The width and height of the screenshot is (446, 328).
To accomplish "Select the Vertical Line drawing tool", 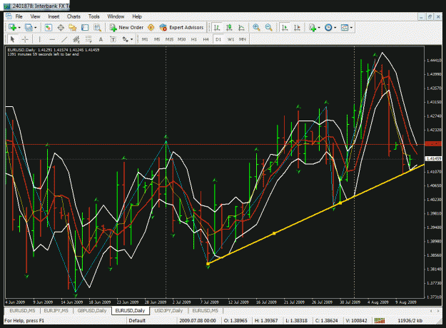I will pyautogui.click(x=39, y=39).
